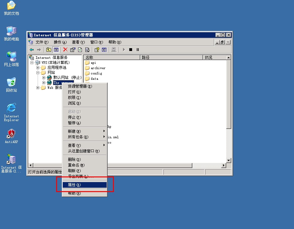294x229 pixels.
Task: Choose 暂停(A) in the context menu
Action: click(85, 123)
